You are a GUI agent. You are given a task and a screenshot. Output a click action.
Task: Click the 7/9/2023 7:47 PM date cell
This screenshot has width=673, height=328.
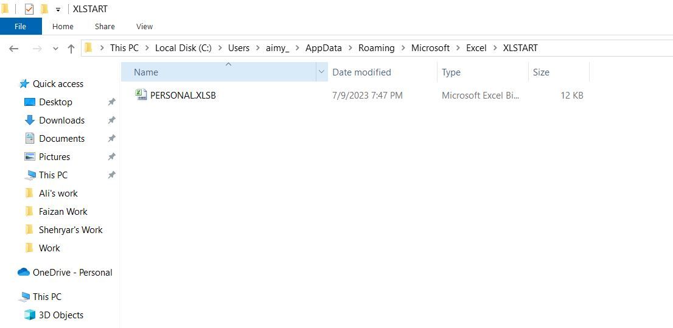pos(368,96)
